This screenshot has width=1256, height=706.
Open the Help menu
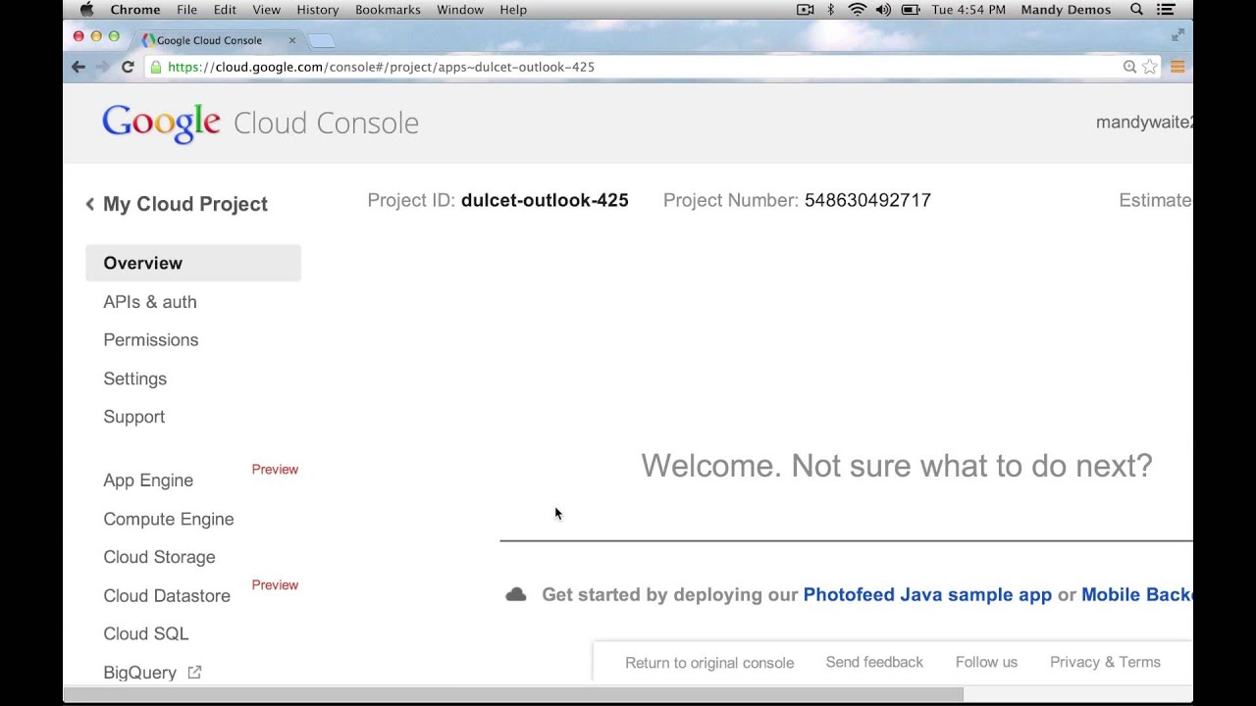point(513,10)
